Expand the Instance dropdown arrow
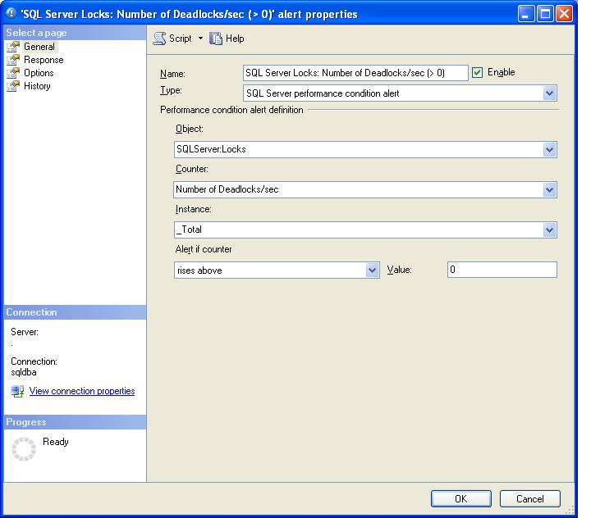This screenshot has width=591, height=518. [549, 229]
